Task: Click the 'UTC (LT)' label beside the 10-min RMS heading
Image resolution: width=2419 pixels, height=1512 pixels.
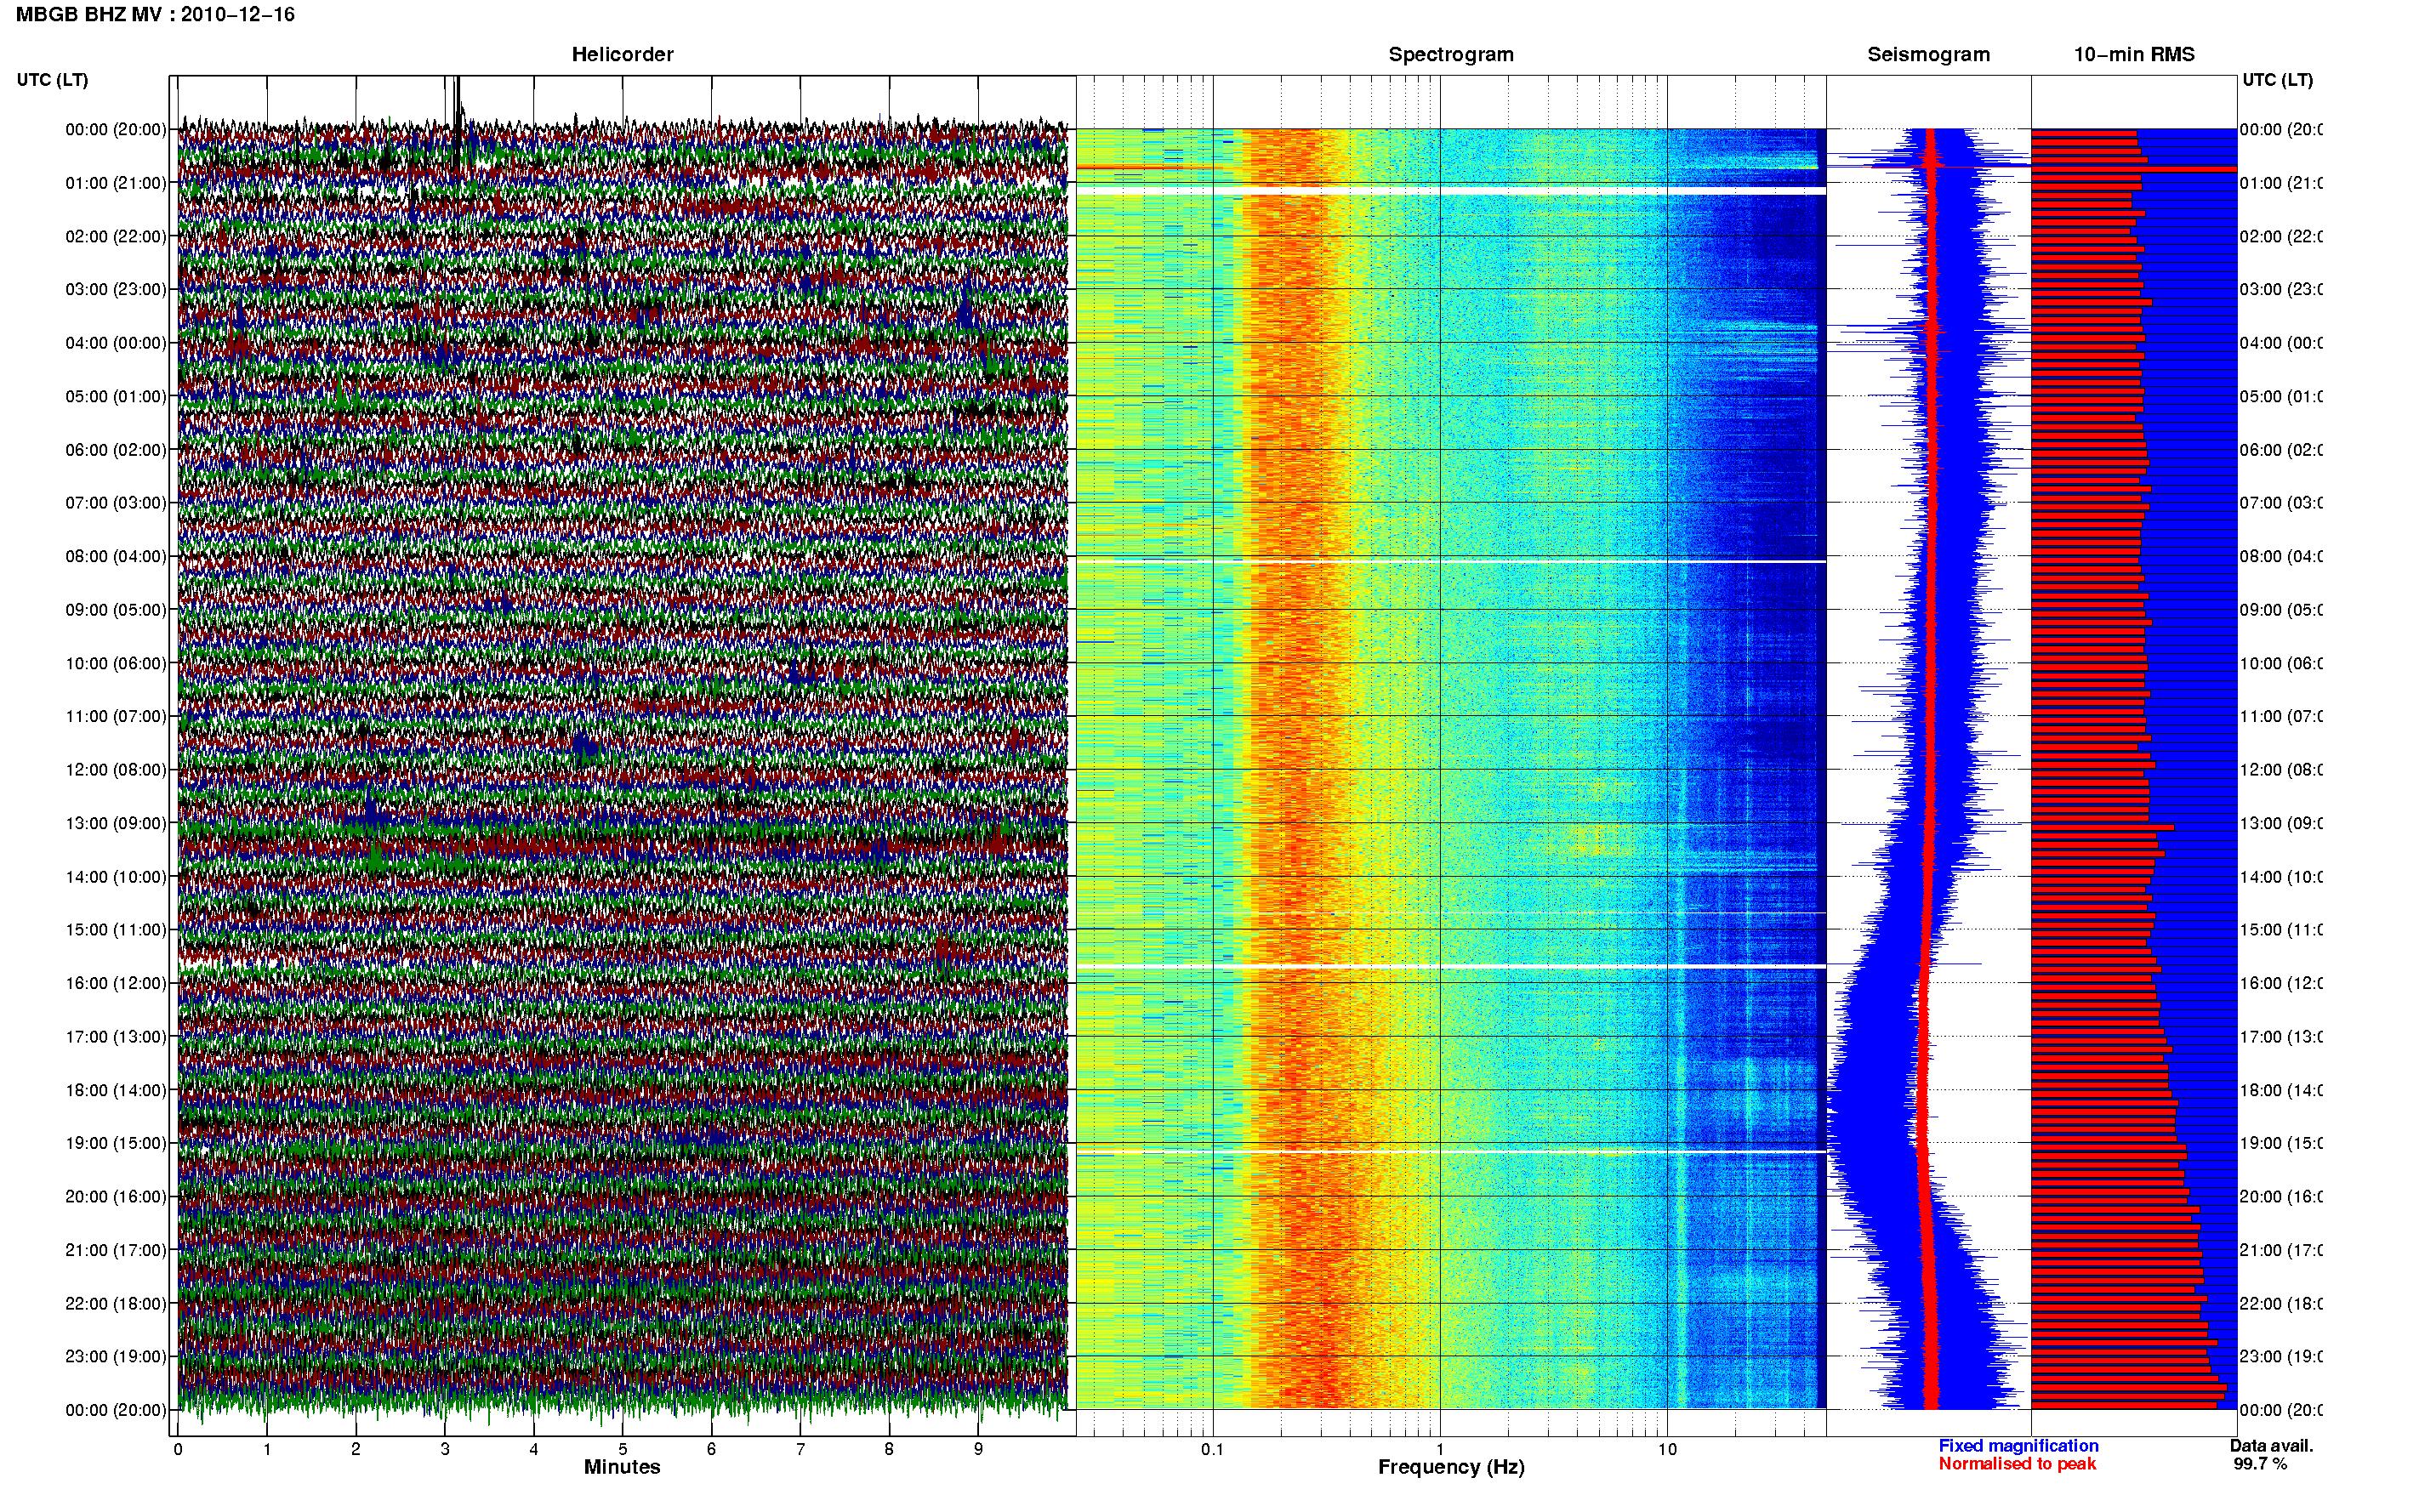Action: coord(2277,80)
